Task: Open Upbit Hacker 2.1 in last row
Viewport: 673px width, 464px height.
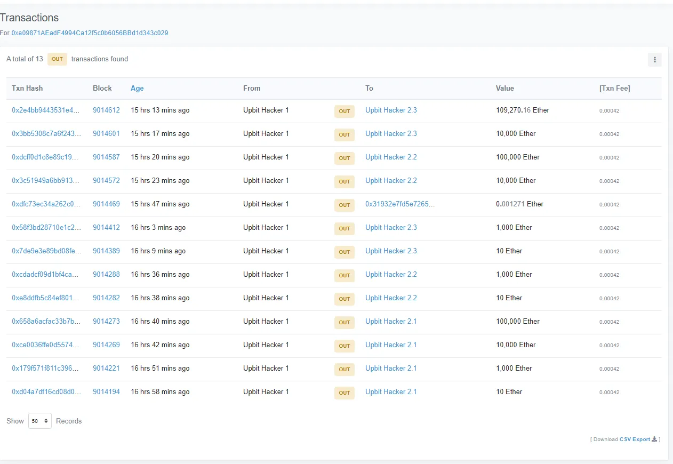Action: coord(391,392)
